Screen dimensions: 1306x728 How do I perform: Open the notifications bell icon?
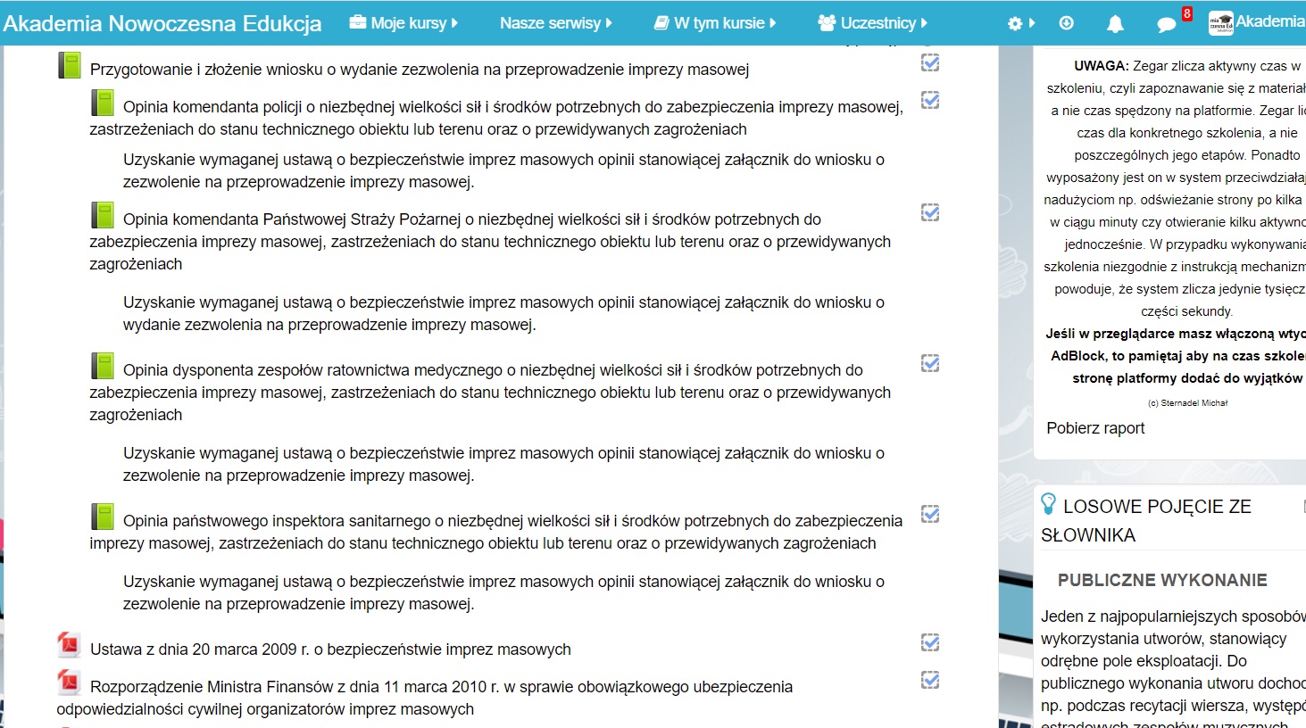[1115, 24]
